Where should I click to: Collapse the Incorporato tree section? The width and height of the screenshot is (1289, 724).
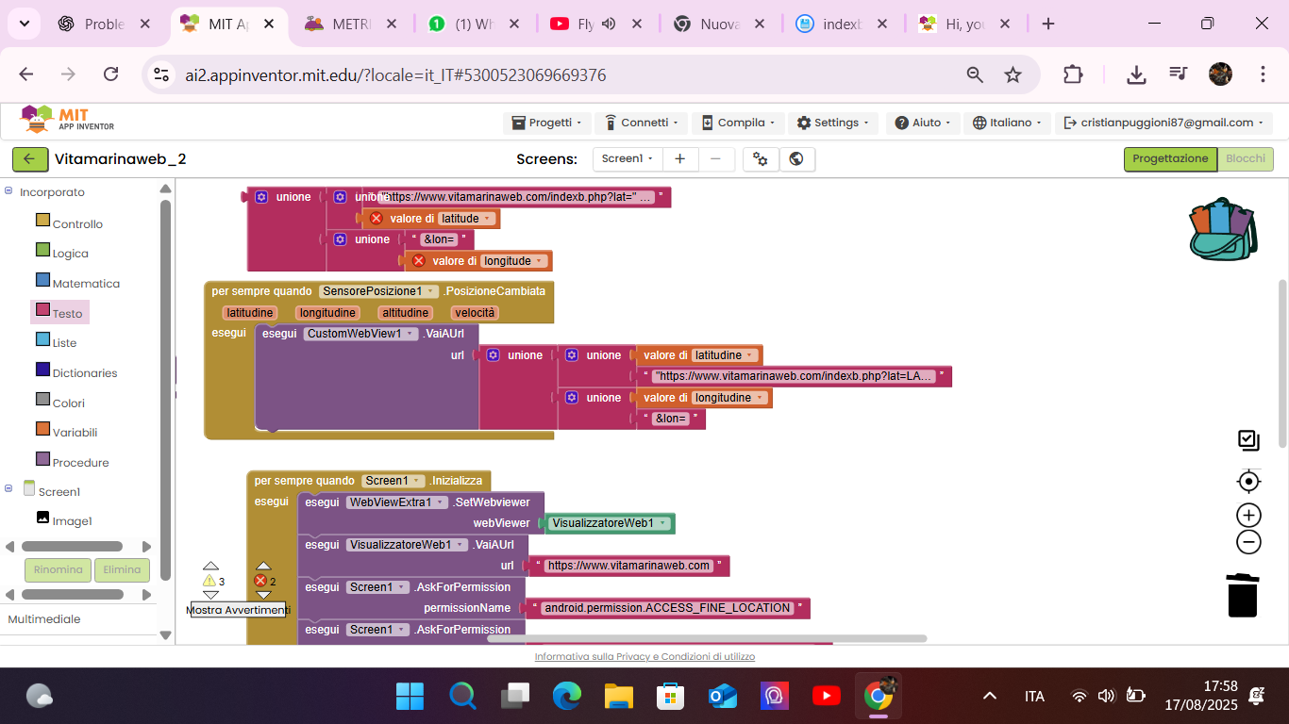click(x=8, y=192)
